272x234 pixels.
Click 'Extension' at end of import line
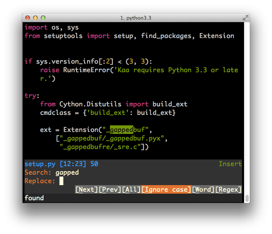tap(217, 36)
